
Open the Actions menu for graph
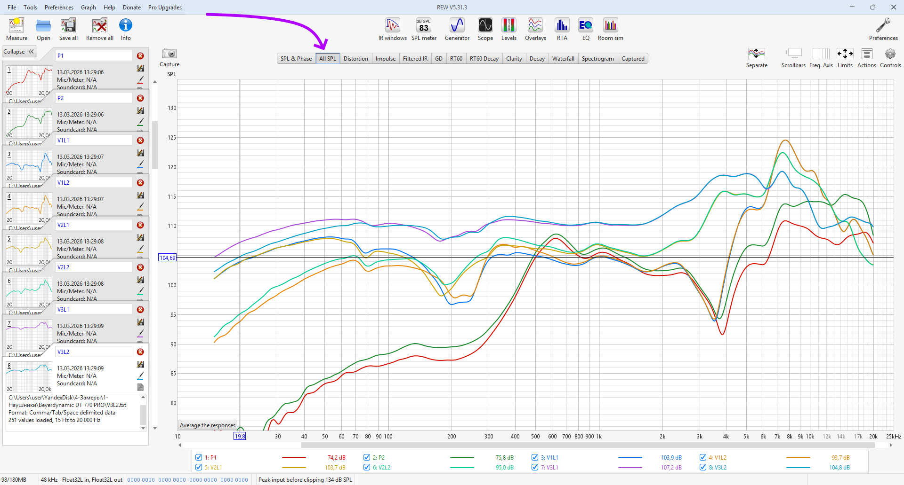[x=866, y=57]
